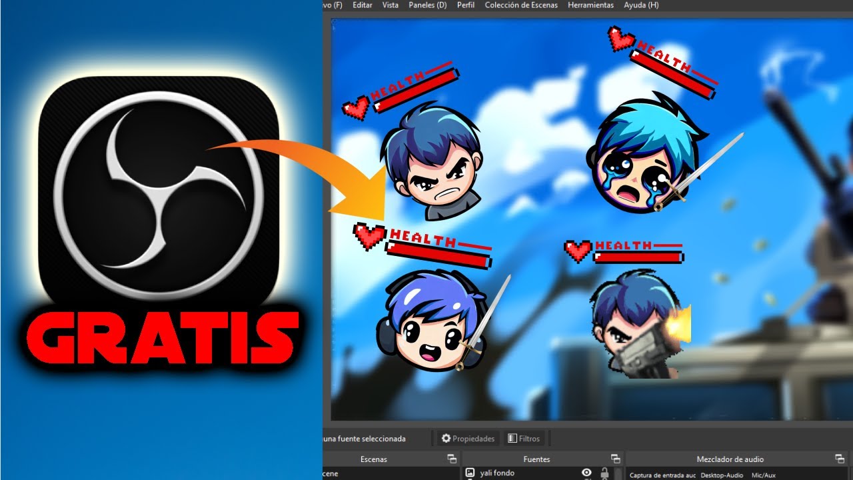The width and height of the screenshot is (853, 480).
Task: Click the Mezclador de audio title
Action: [x=730, y=459]
